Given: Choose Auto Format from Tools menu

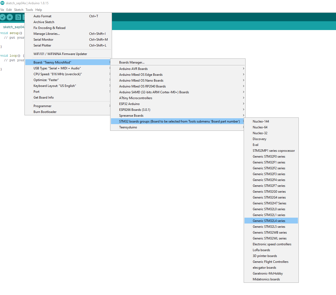Looking at the screenshot, I should (x=68, y=16).
